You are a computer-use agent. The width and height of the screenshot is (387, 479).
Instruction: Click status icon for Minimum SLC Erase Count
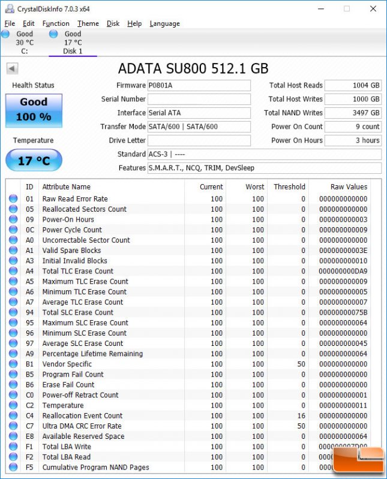pyautogui.click(x=13, y=333)
